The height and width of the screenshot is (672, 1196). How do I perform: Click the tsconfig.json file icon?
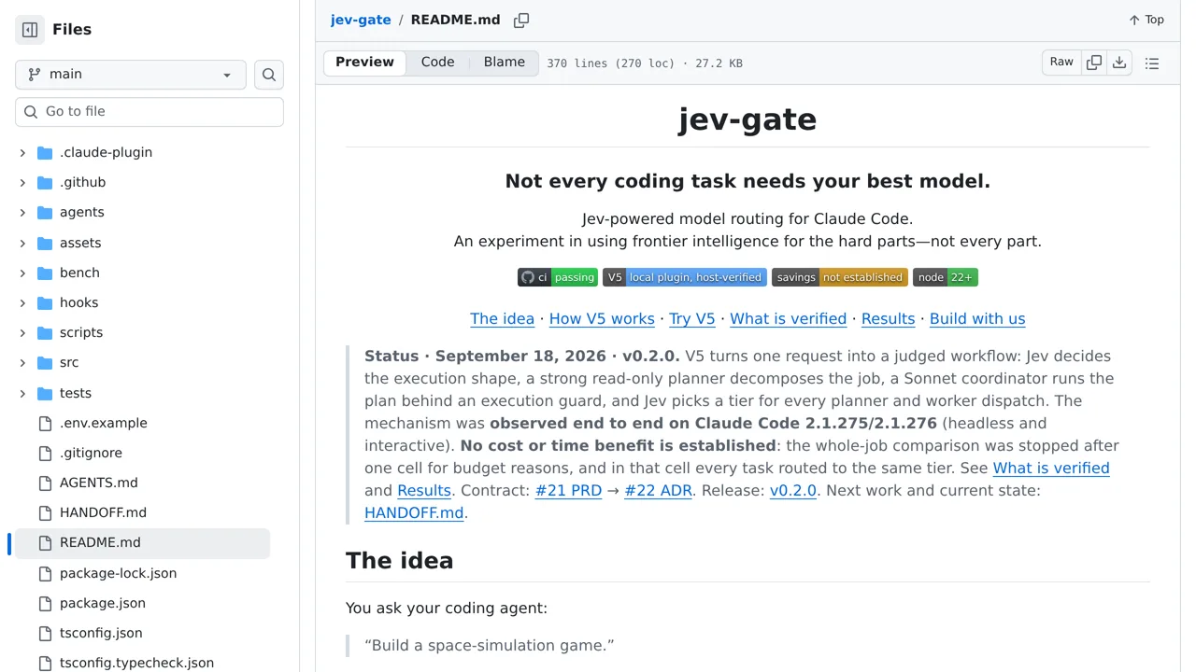click(45, 634)
